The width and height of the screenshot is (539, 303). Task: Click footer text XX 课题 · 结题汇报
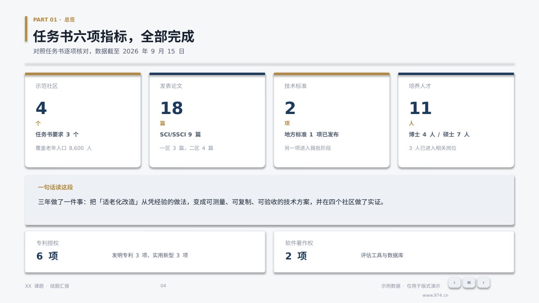click(x=47, y=286)
